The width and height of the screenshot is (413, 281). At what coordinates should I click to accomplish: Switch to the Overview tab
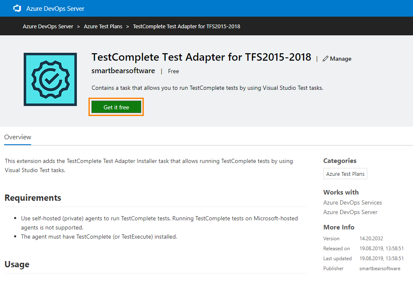point(17,137)
